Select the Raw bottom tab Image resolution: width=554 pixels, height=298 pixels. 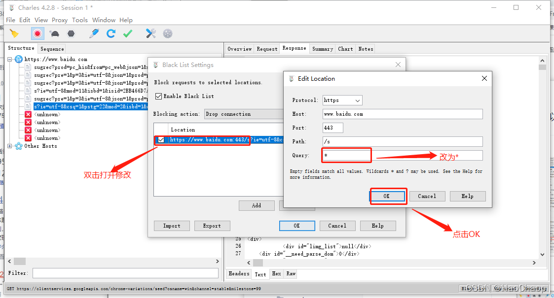point(291,274)
